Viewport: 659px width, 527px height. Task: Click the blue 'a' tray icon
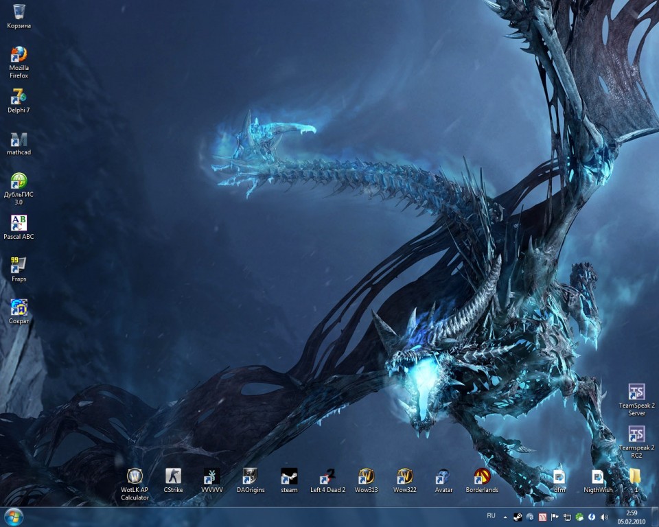point(530,517)
